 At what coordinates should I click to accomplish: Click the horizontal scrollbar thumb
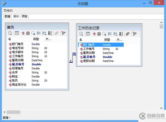[x=14, y=112]
